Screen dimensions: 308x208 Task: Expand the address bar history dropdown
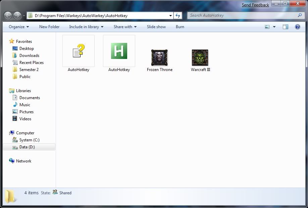click(170, 16)
